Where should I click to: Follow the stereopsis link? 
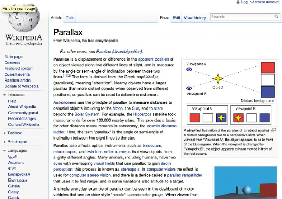pos(130,169)
